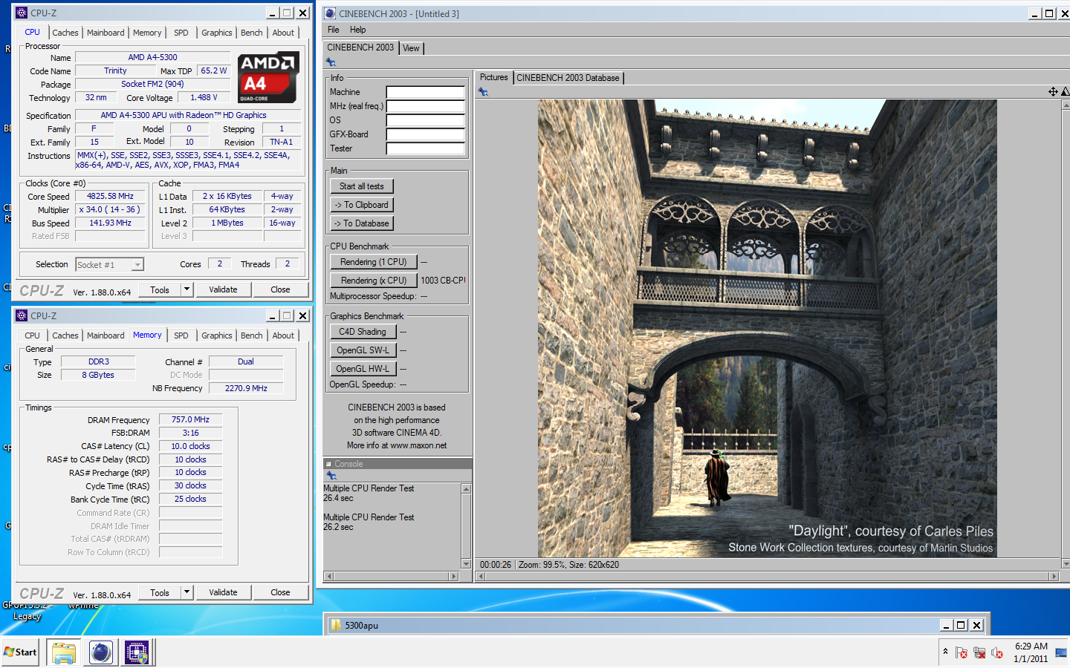Run OpenGL HW-L benchmark
Viewport: 1070px width, 668px height.
click(x=363, y=369)
